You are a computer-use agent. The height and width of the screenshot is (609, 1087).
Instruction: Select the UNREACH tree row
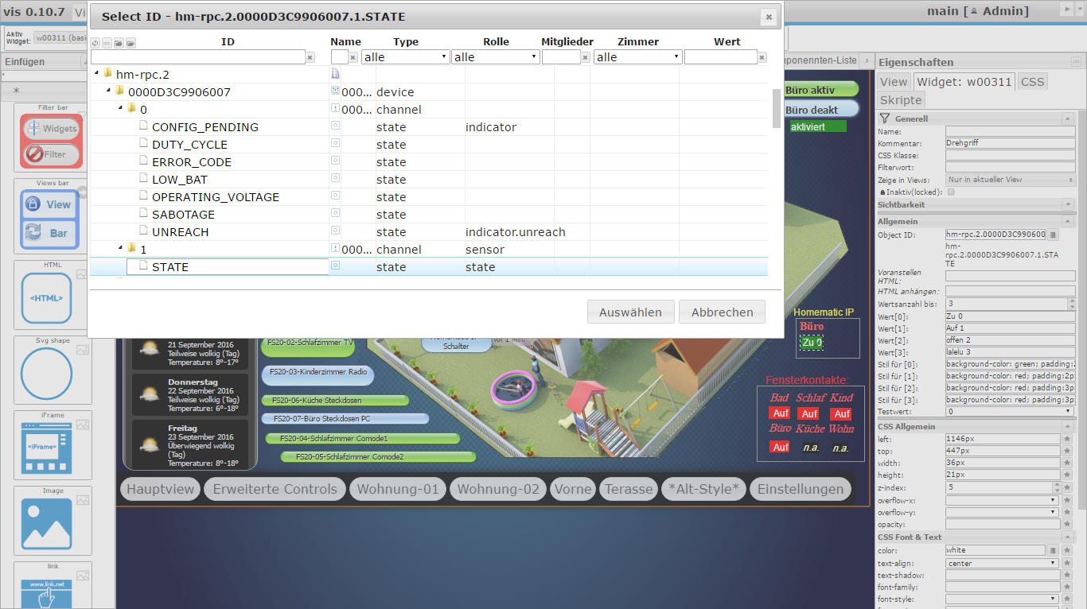(429, 232)
